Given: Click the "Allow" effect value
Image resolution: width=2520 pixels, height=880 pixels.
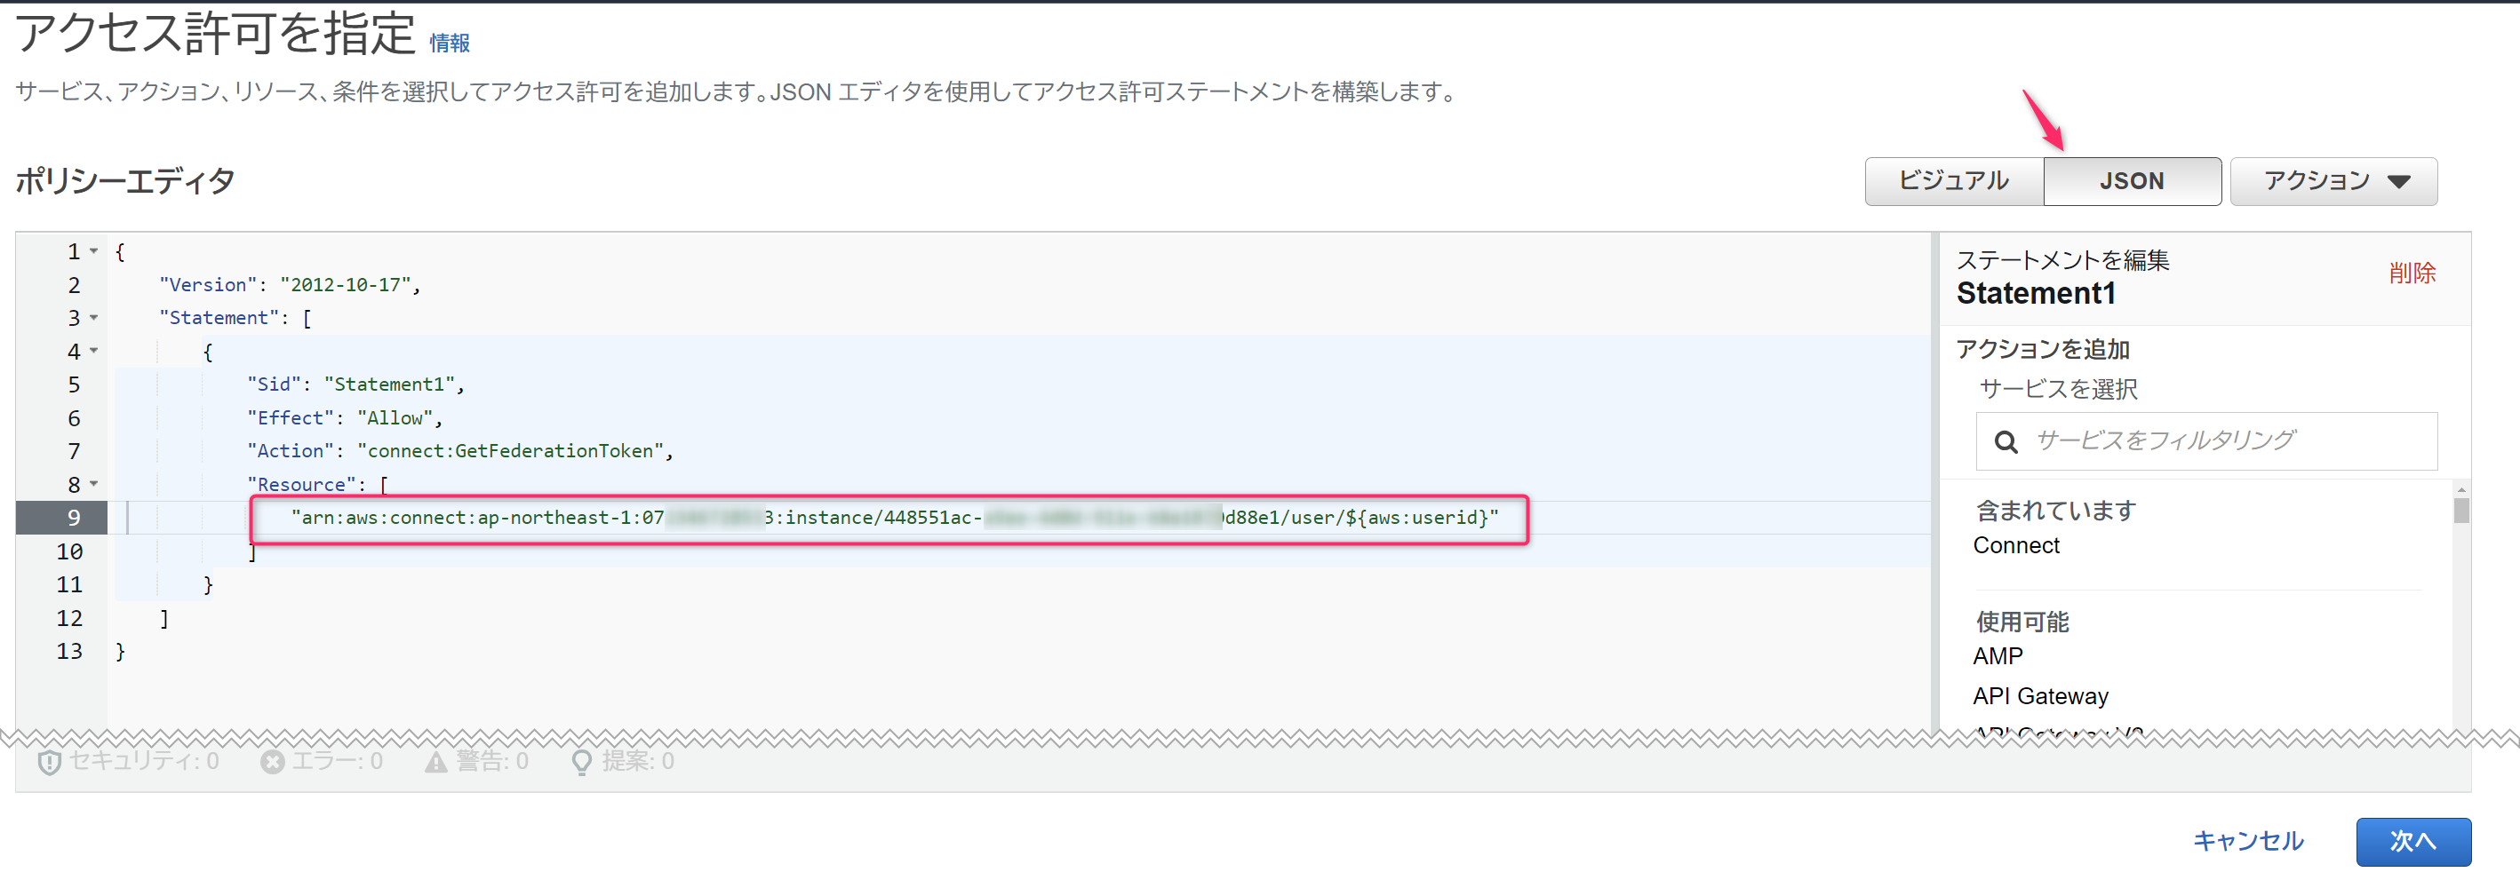Looking at the screenshot, I should [395, 417].
